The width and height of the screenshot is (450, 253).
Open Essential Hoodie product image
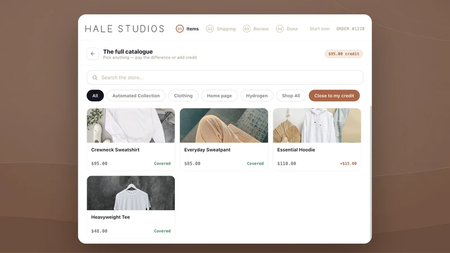[x=317, y=125]
